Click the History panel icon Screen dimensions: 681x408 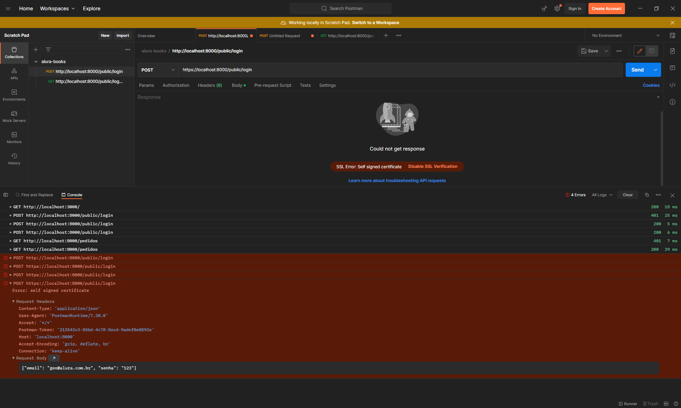(14, 156)
